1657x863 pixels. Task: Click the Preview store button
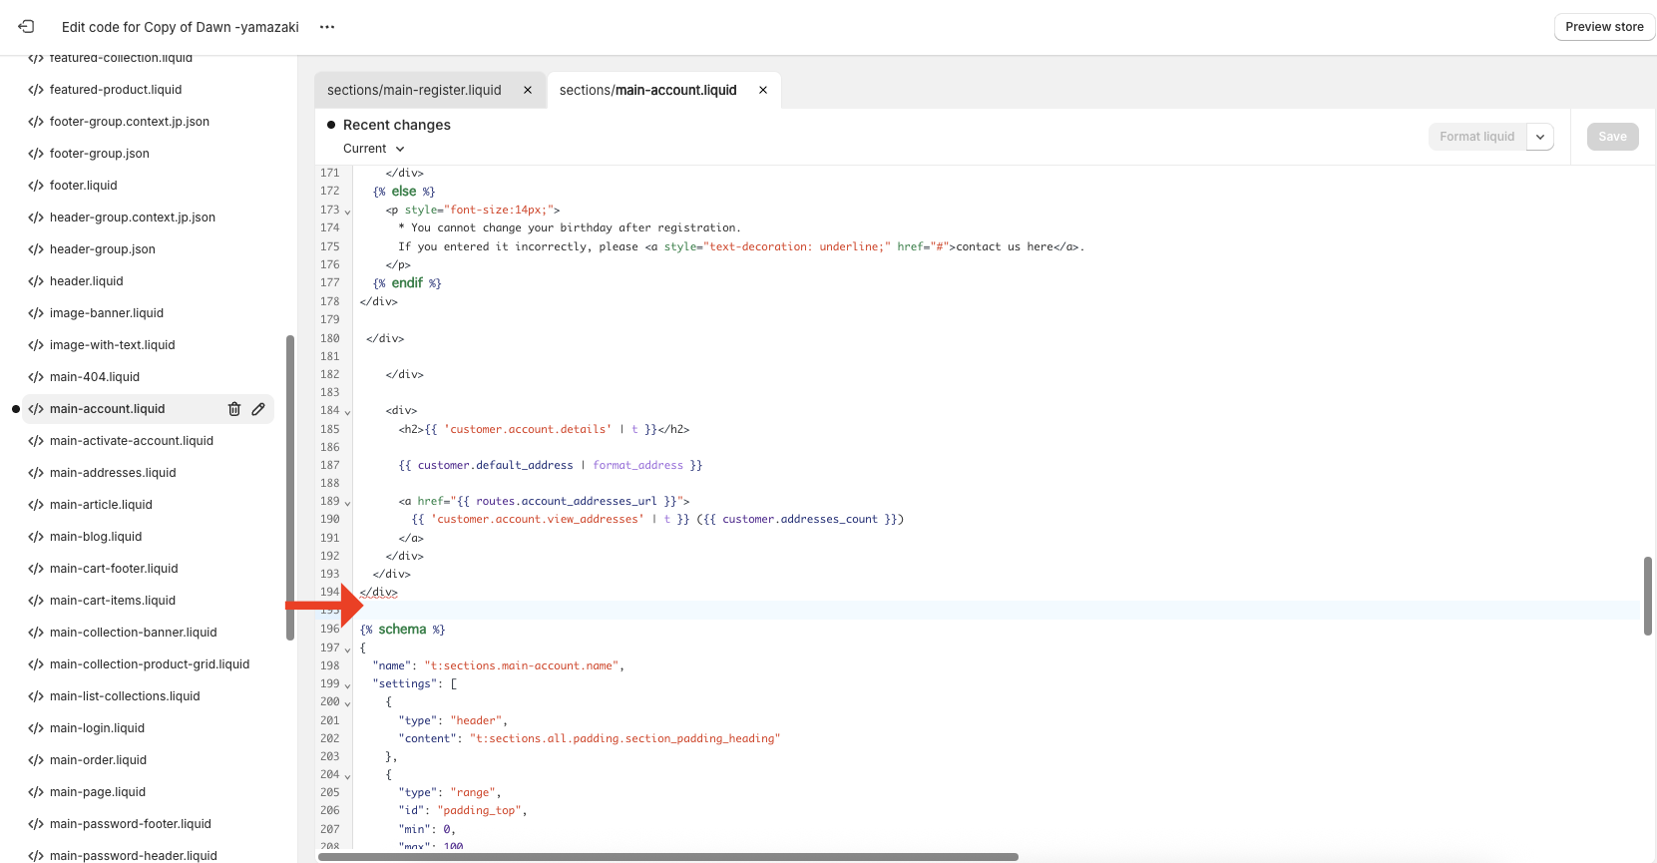tap(1604, 27)
